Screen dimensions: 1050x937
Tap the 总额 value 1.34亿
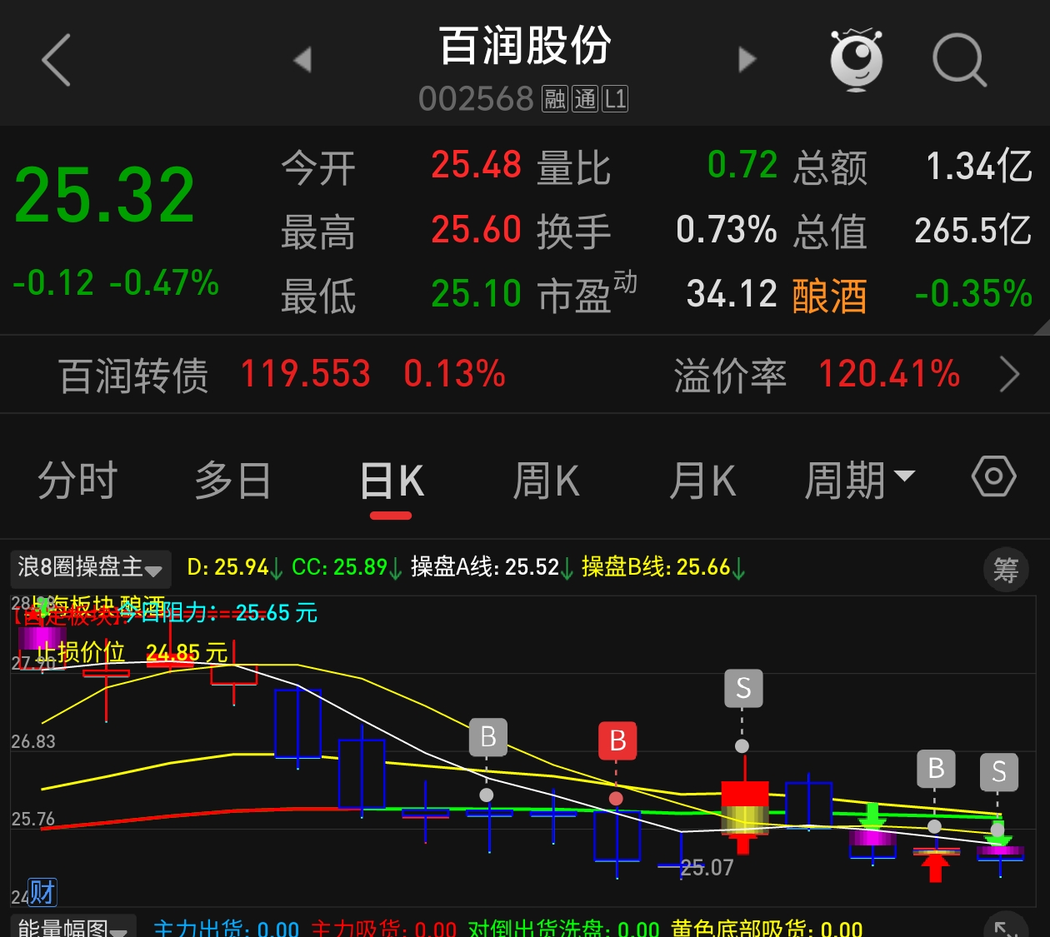coord(980,166)
